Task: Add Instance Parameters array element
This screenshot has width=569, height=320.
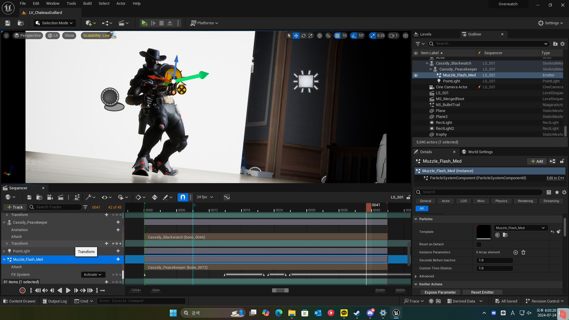Action: pyautogui.click(x=516, y=252)
